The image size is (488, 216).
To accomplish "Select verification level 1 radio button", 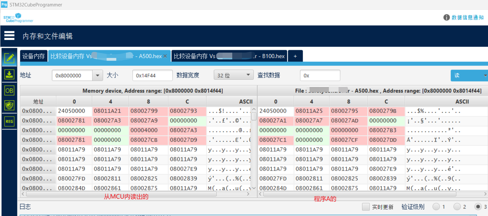I will [436, 207].
